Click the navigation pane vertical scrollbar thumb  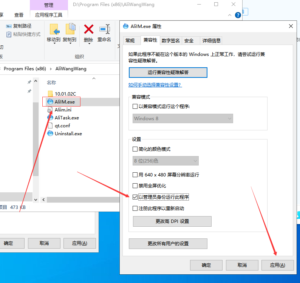click(x=36, y=139)
